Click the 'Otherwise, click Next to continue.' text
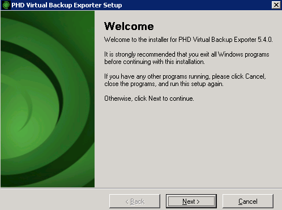 149,98
